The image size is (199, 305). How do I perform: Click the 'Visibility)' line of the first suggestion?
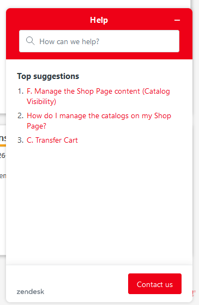[x=41, y=101]
